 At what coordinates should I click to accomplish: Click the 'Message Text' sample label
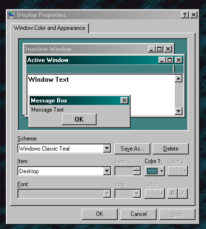(x=48, y=110)
